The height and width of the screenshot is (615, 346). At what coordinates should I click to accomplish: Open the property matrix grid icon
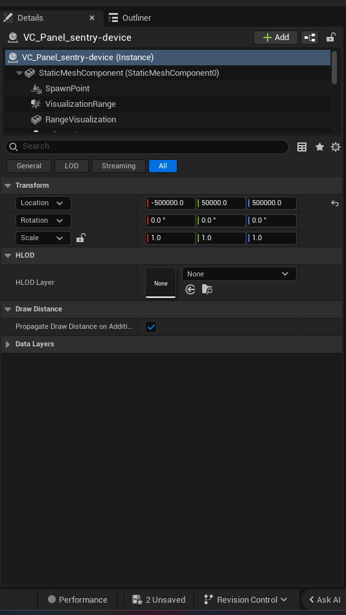[x=302, y=147]
